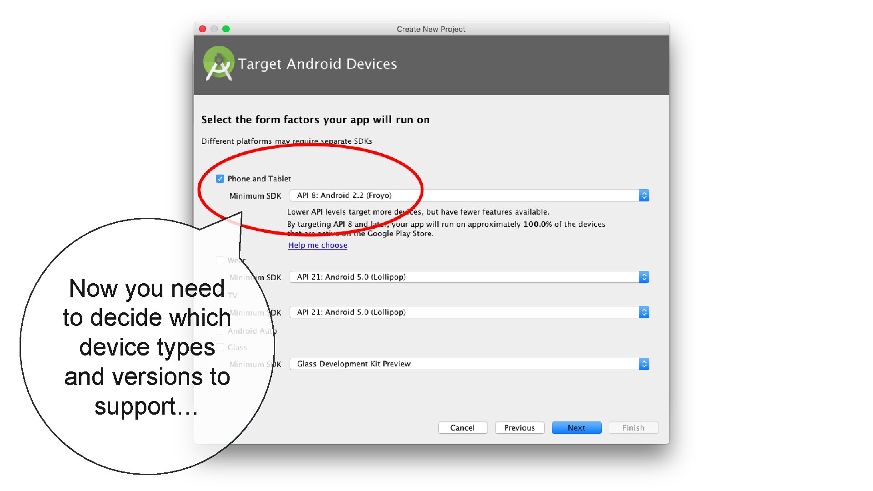Click the TV SDK dropdown stepper arrows
The height and width of the screenshot is (491, 873).
(x=644, y=312)
